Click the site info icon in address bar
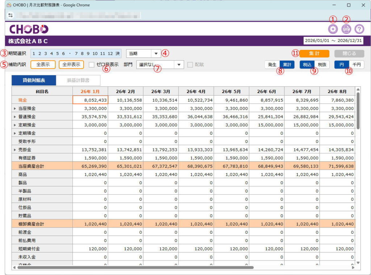The width and height of the screenshot is (371, 275). click(10, 16)
